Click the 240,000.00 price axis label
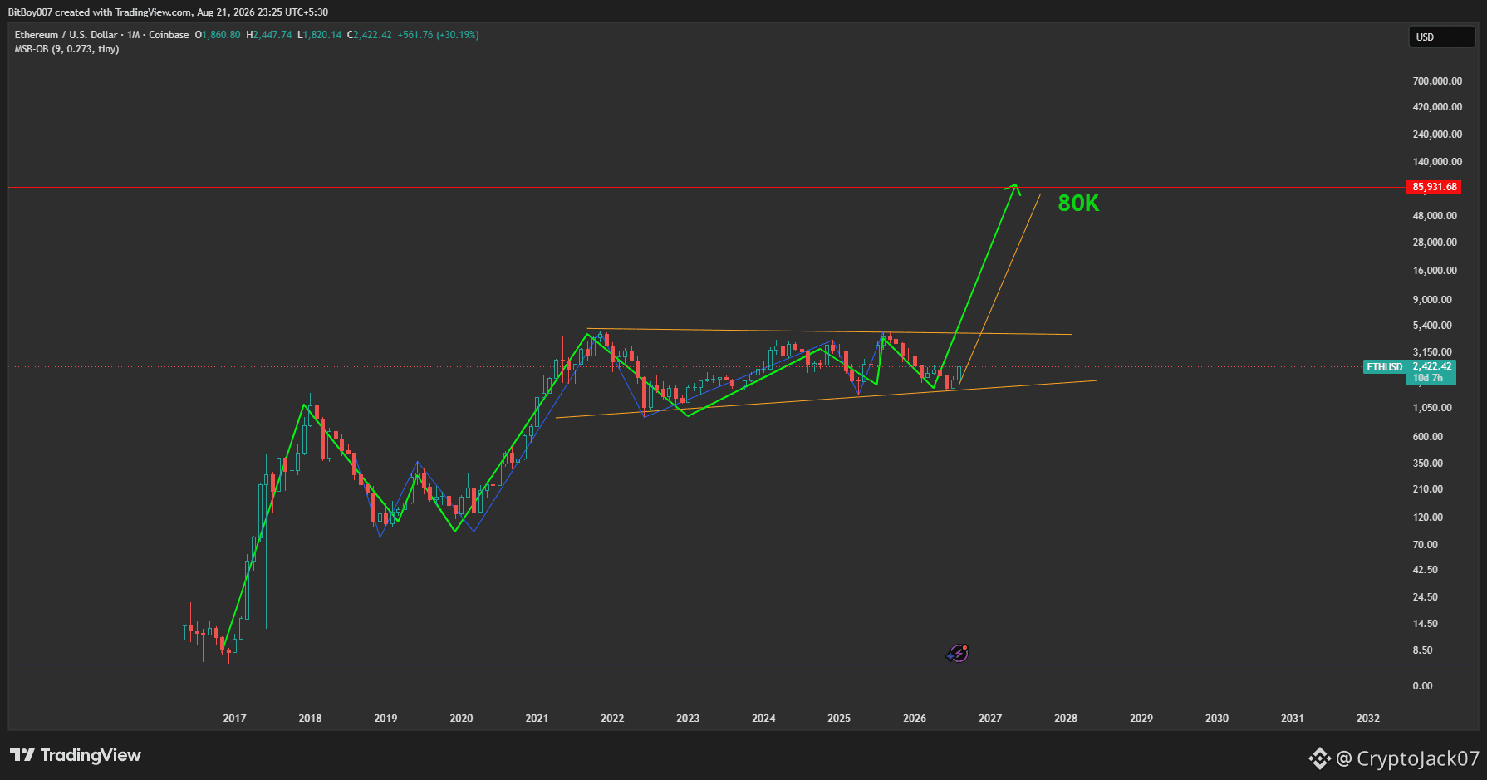 click(x=1437, y=135)
